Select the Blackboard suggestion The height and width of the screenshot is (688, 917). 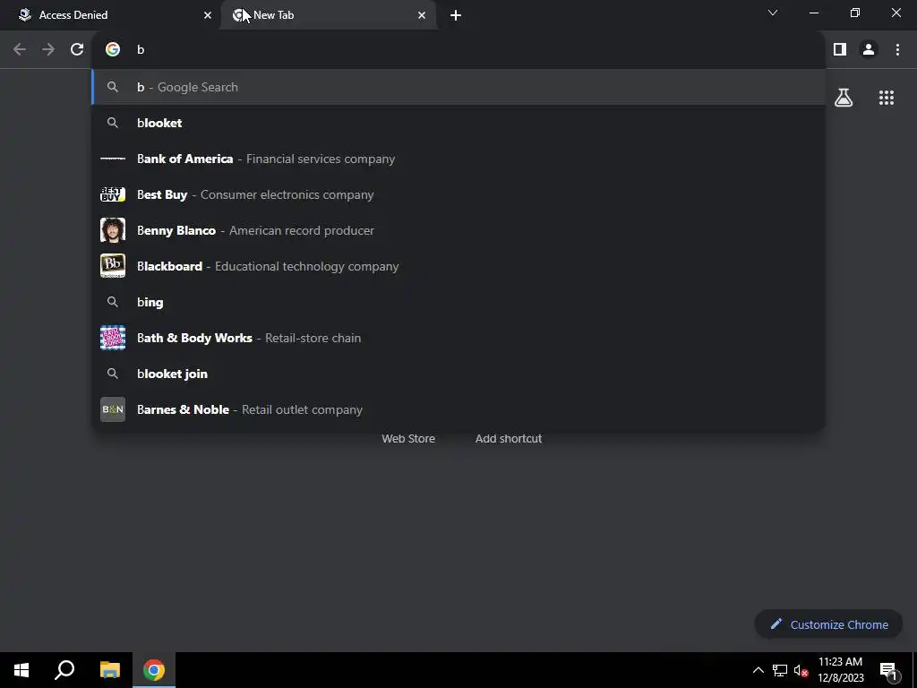pyautogui.click(x=458, y=266)
